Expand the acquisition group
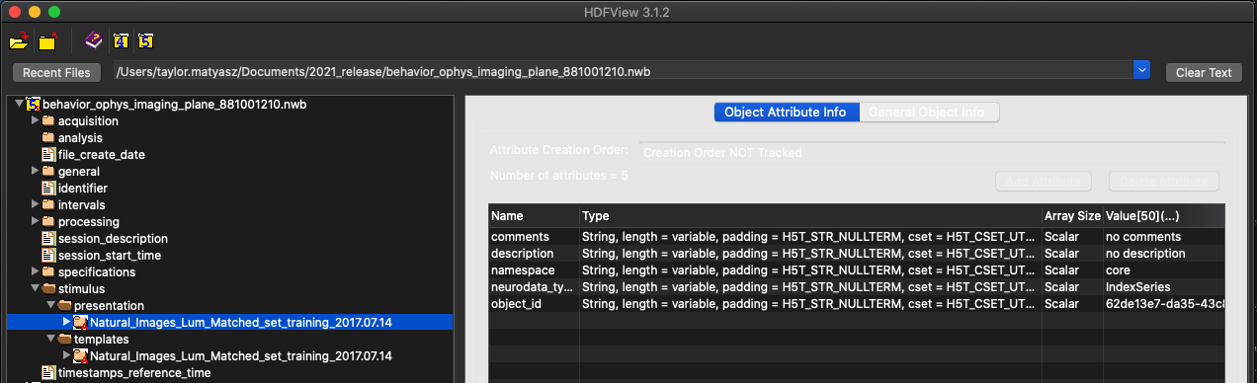The image size is (1257, 383). point(36,120)
